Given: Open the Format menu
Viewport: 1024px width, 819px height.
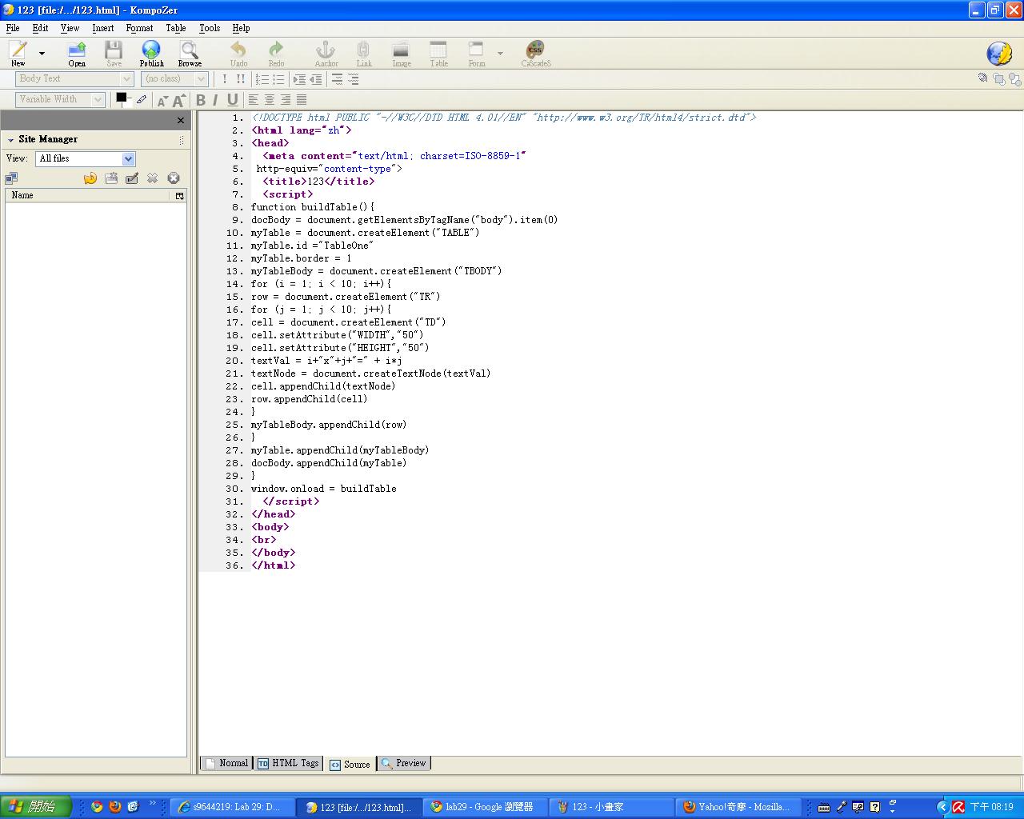Looking at the screenshot, I should [x=139, y=28].
